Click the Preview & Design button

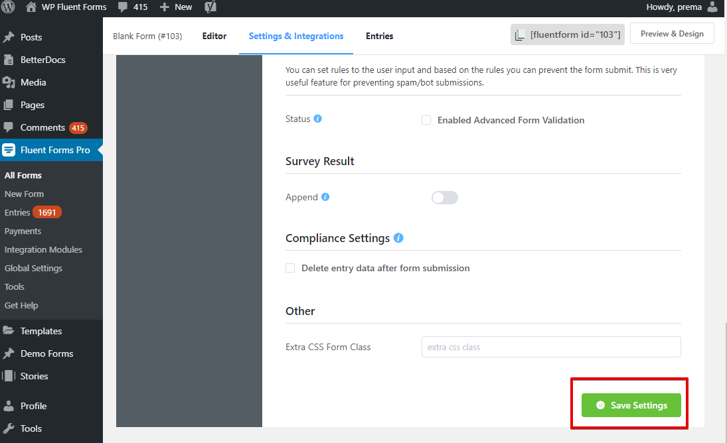tap(672, 34)
